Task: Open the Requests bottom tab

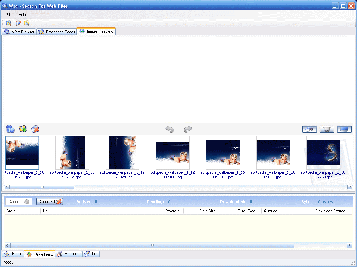Action: 69,254
